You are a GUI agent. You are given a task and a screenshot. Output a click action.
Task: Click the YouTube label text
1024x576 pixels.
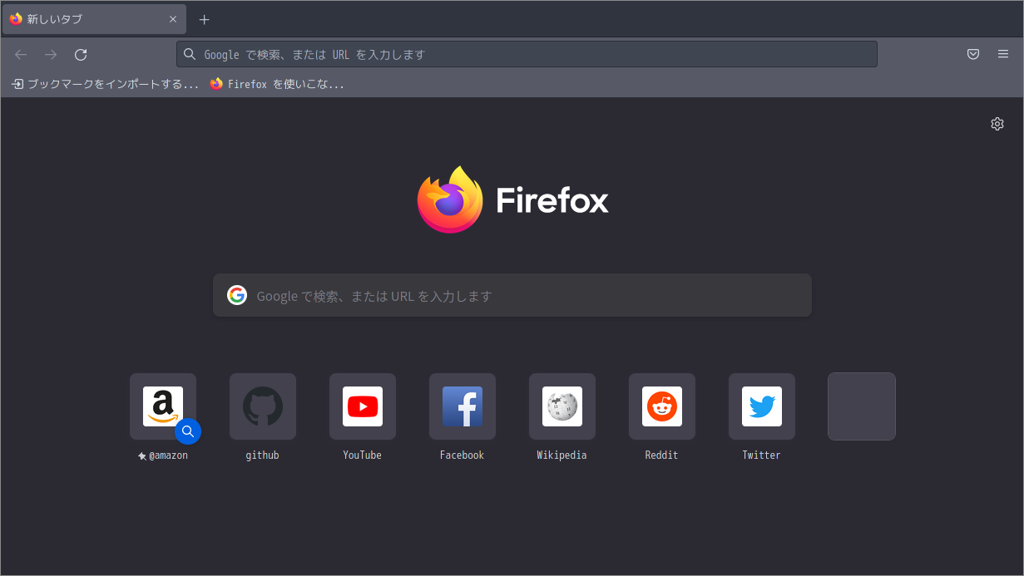click(x=363, y=455)
